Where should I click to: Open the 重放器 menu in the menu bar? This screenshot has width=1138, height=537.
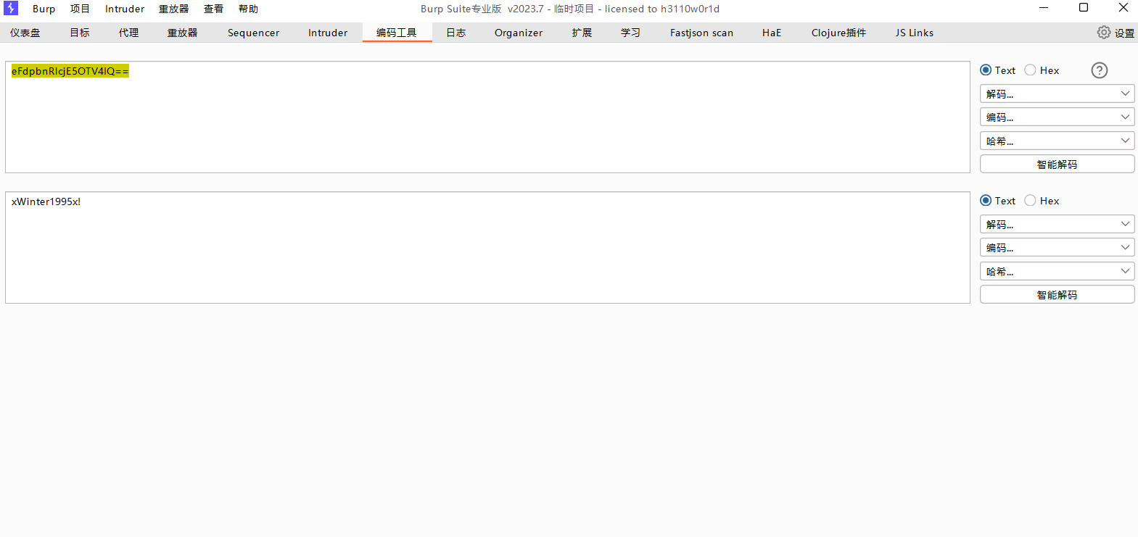click(x=173, y=9)
